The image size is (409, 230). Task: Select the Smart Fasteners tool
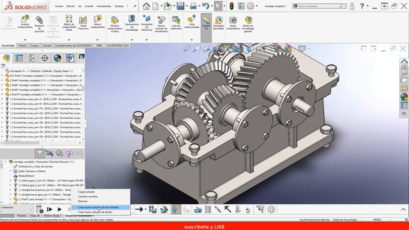(x=83, y=22)
